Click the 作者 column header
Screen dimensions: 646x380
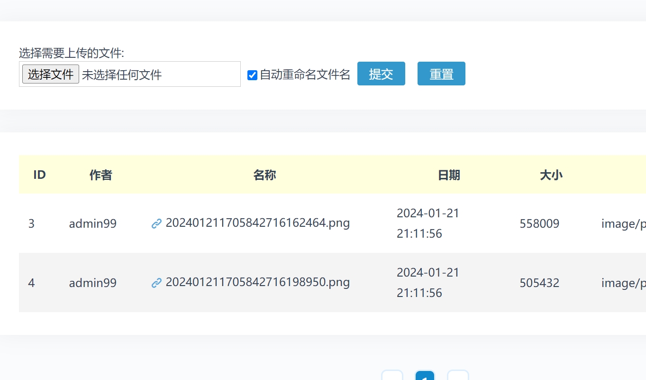pos(101,175)
